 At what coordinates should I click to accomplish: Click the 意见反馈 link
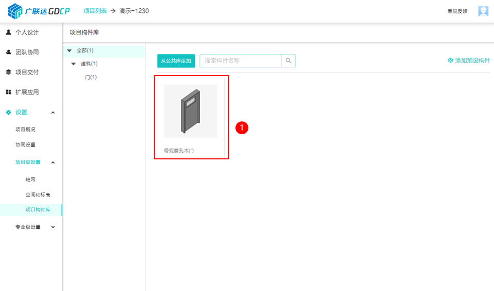458,11
